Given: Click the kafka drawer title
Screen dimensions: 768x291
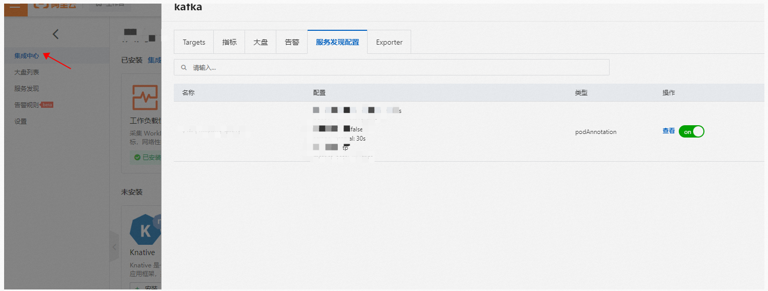Looking at the screenshot, I should click(188, 7).
